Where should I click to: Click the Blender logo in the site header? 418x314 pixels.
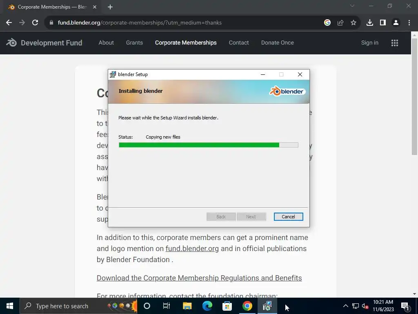[x=11, y=43]
